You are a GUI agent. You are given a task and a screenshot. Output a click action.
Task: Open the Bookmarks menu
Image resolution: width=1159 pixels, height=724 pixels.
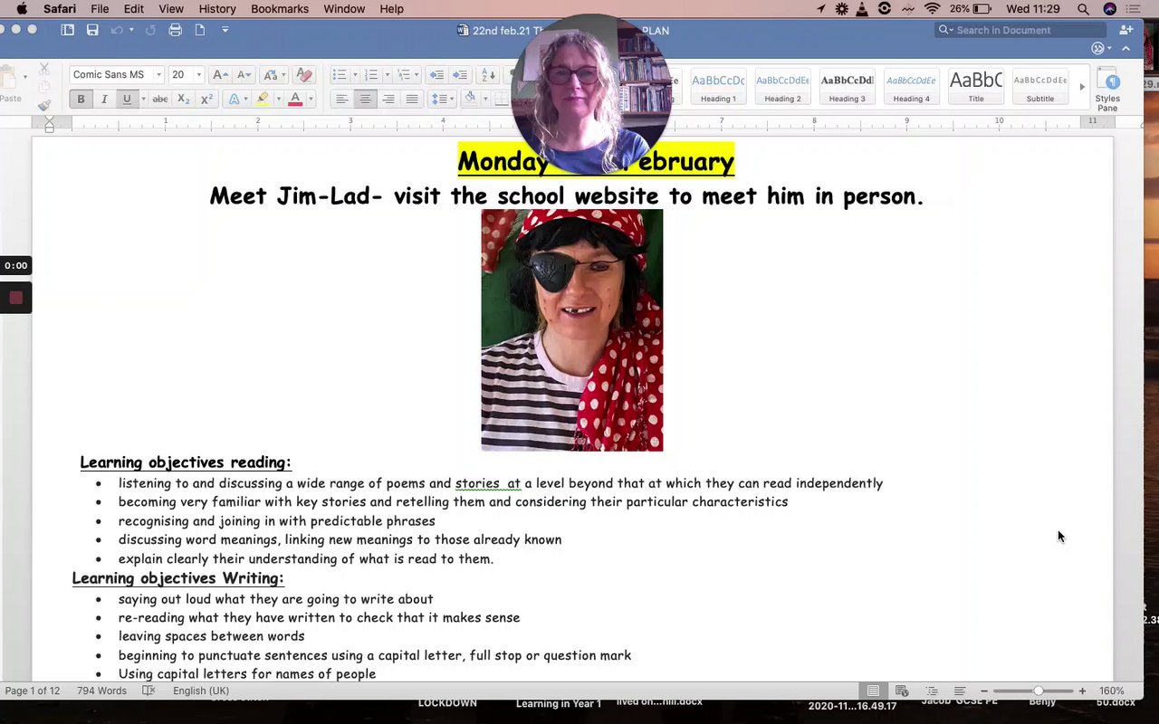point(280,9)
